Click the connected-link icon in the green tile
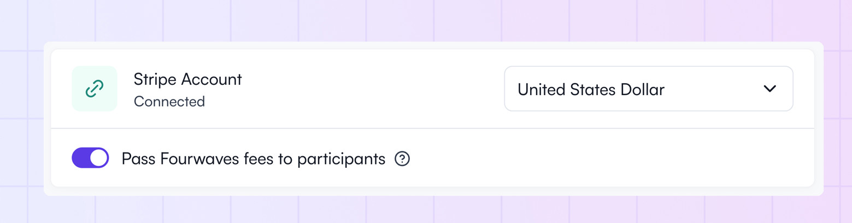This screenshot has width=852, height=223. coord(95,89)
